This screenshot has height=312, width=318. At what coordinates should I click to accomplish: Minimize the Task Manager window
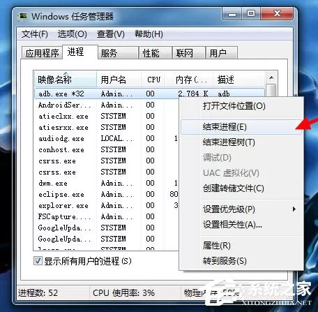pyautogui.click(x=232, y=14)
